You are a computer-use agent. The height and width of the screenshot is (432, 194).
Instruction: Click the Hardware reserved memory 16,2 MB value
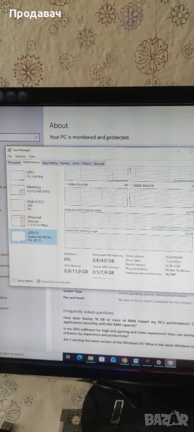point(170,274)
